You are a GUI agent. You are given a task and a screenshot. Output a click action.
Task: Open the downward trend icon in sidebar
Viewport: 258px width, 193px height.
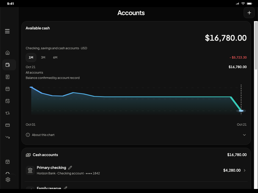(x=8, y=137)
